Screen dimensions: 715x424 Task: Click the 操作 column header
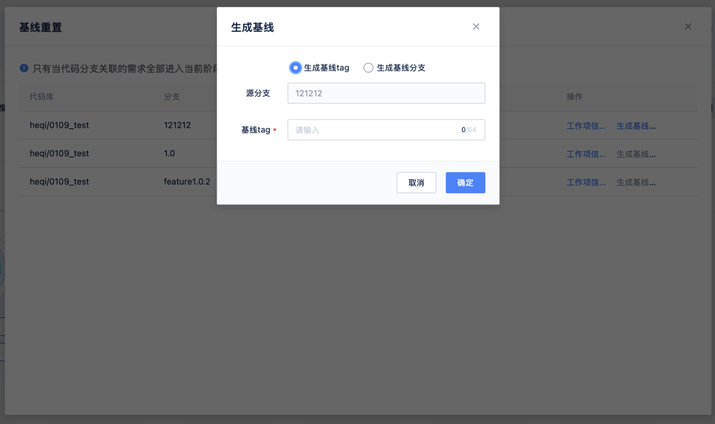point(575,97)
